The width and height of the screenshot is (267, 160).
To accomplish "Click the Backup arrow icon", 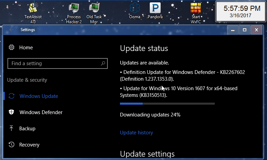I will 12,129.
